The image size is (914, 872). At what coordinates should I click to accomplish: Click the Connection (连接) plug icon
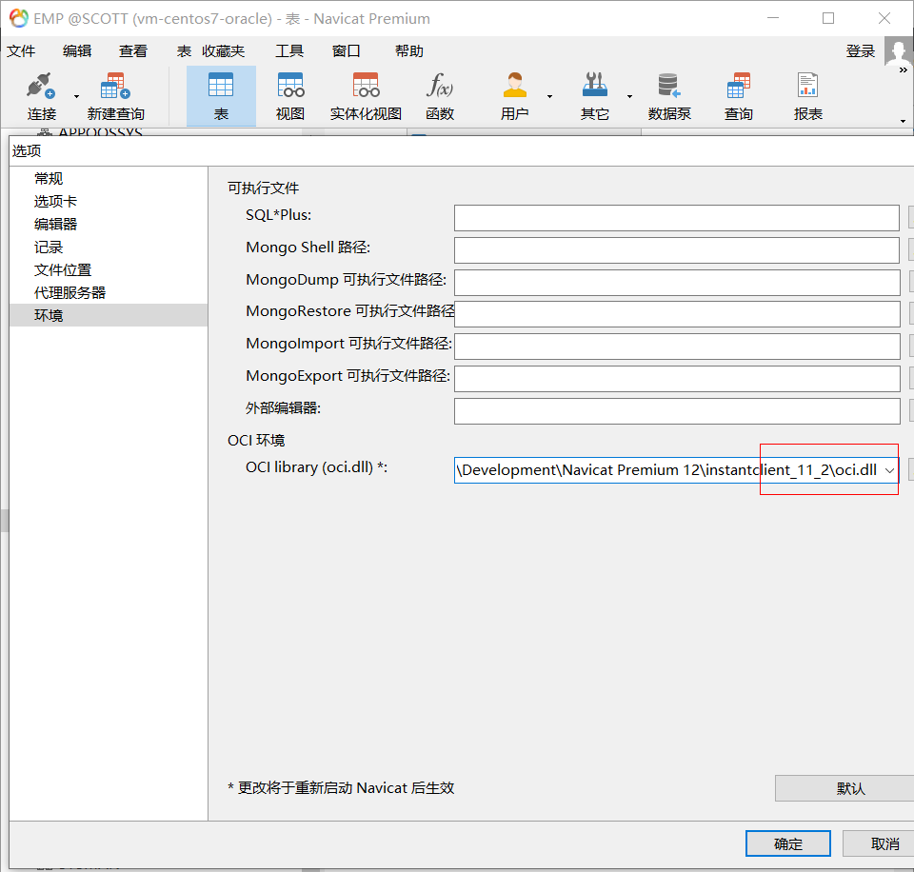click(41, 87)
